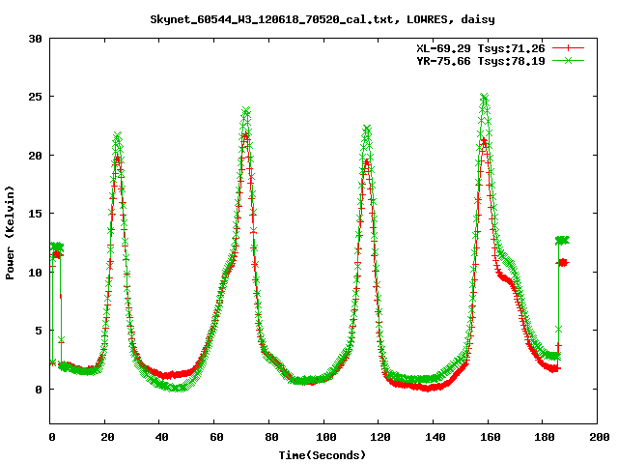Click the y-axis tick label '30'
618x464 pixels.
click(36, 39)
